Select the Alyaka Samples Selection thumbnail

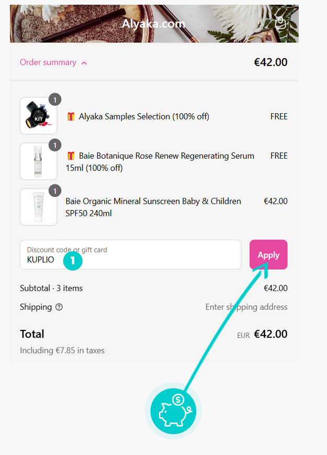coord(38,116)
